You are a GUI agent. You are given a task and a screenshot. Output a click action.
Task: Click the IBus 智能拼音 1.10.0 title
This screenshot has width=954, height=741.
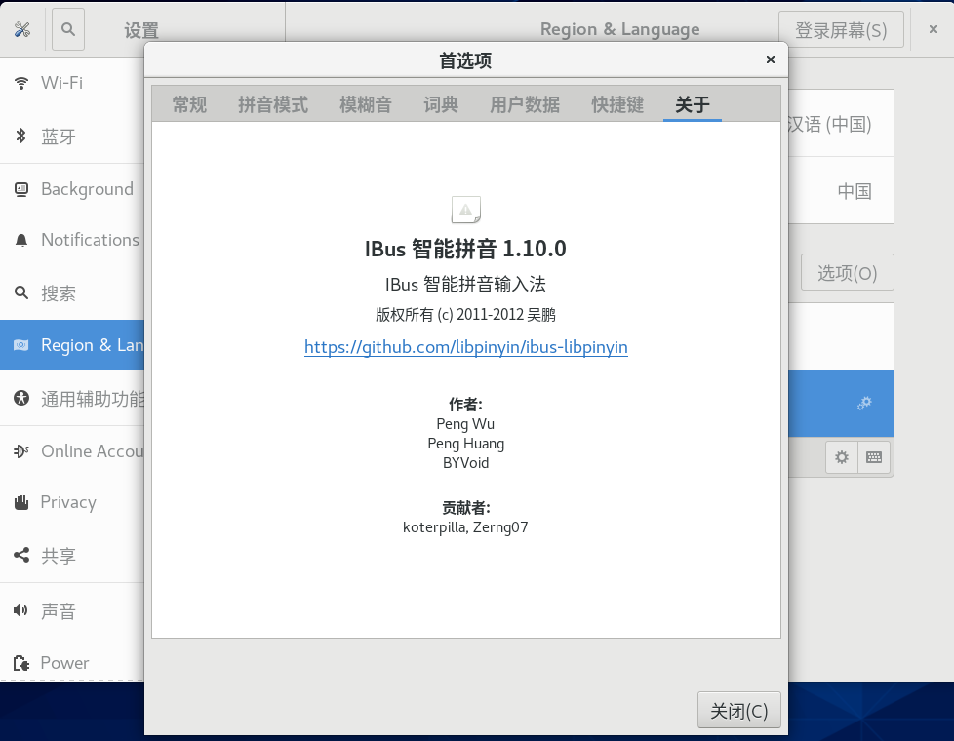coord(465,249)
